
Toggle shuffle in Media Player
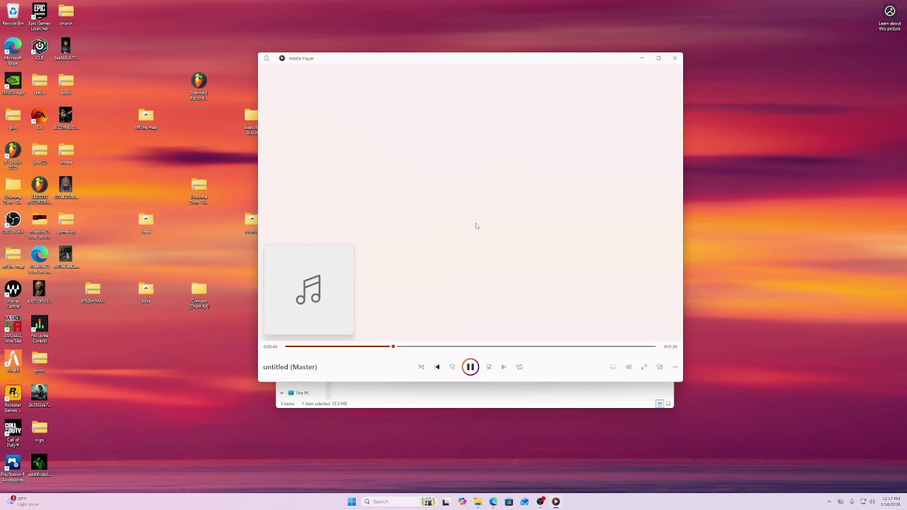point(421,367)
